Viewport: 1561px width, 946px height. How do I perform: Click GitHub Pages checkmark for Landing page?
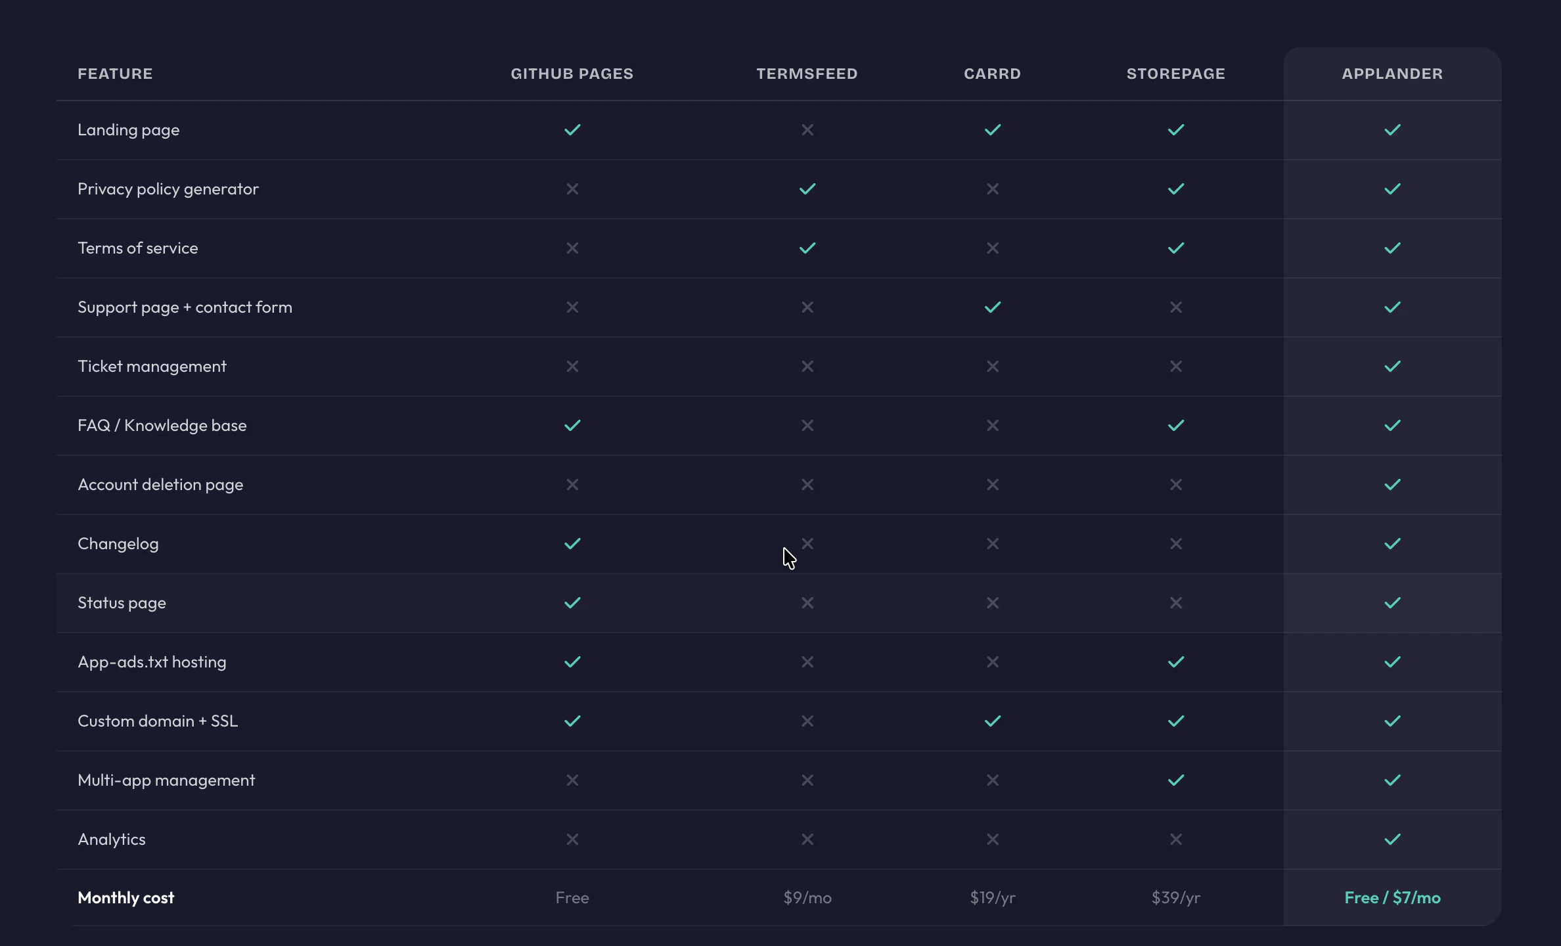(572, 130)
